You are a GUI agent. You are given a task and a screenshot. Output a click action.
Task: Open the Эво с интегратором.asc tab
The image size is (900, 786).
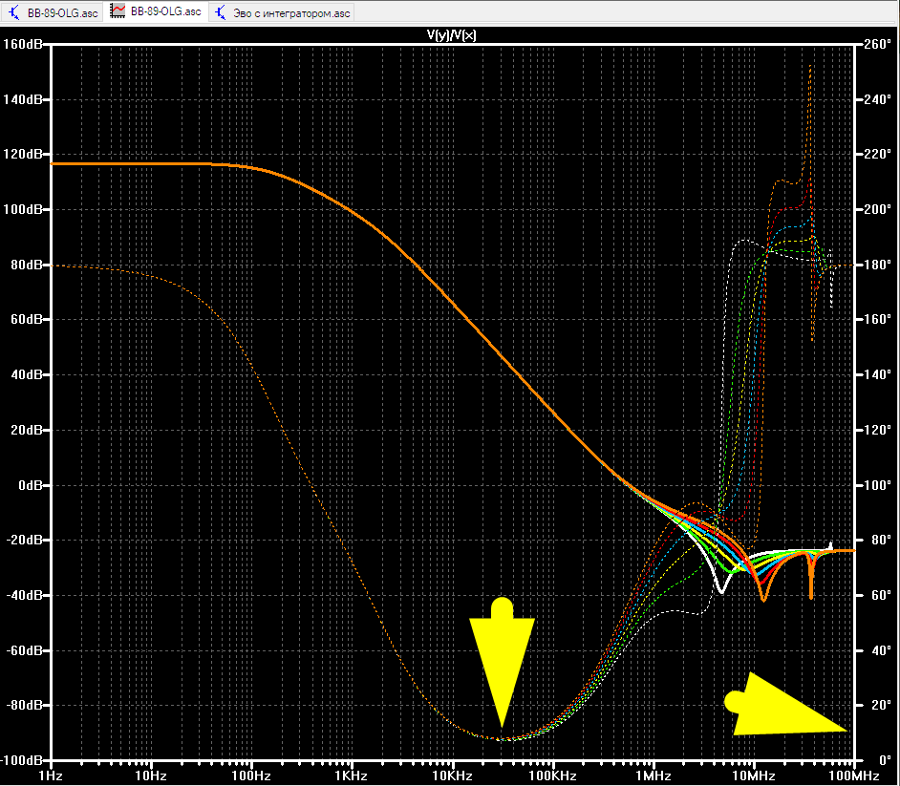click(283, 12)
